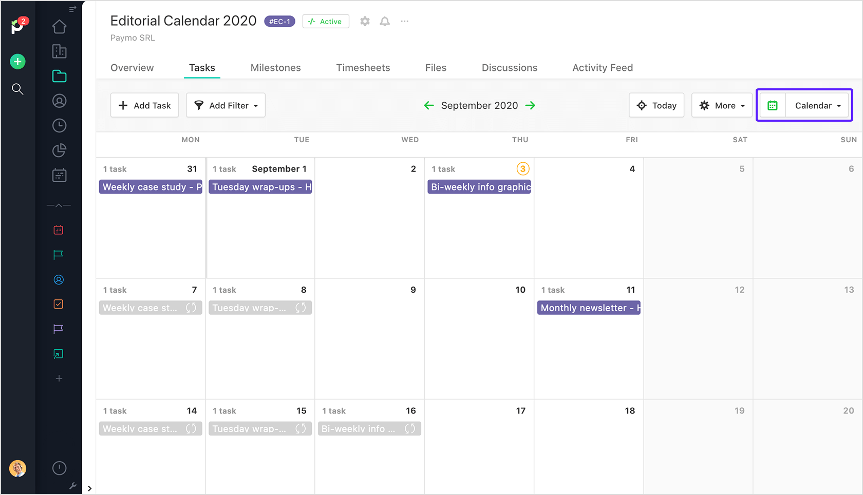This screenshot has width=863, height=495.
Task: Open the Projects folder icon
Action: (x=59, y=76)
